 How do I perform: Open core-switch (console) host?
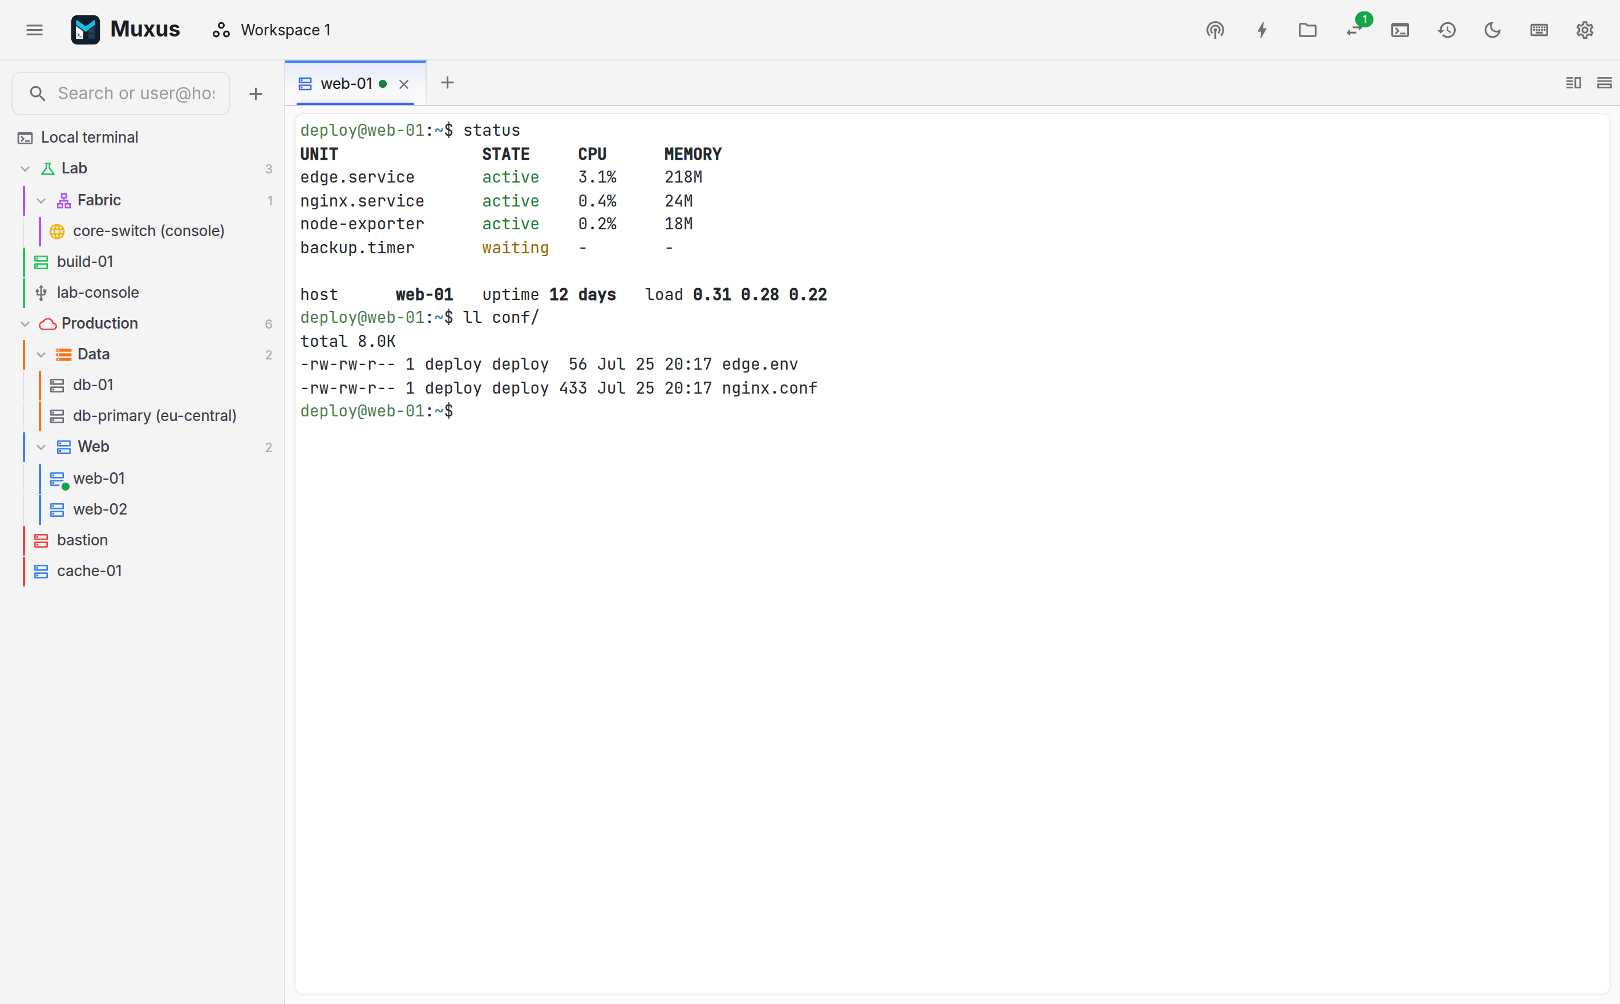coord(149,231)
